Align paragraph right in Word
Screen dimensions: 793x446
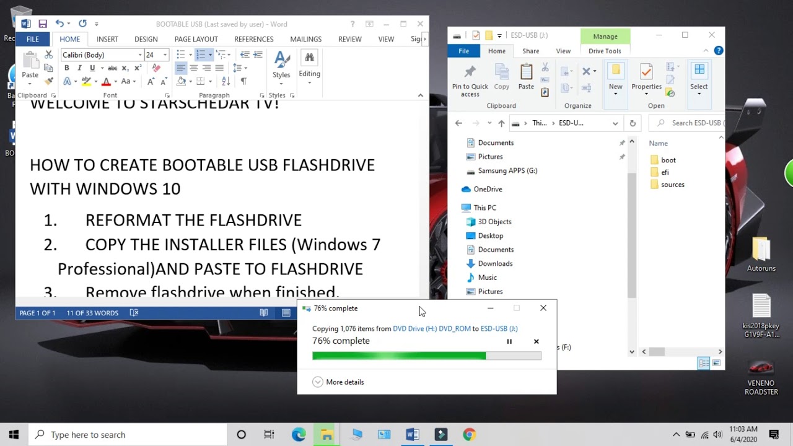point(207,68)
